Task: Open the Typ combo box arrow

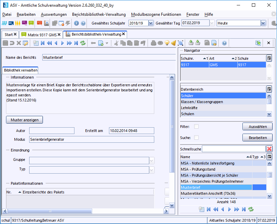Action: point(151,170)
